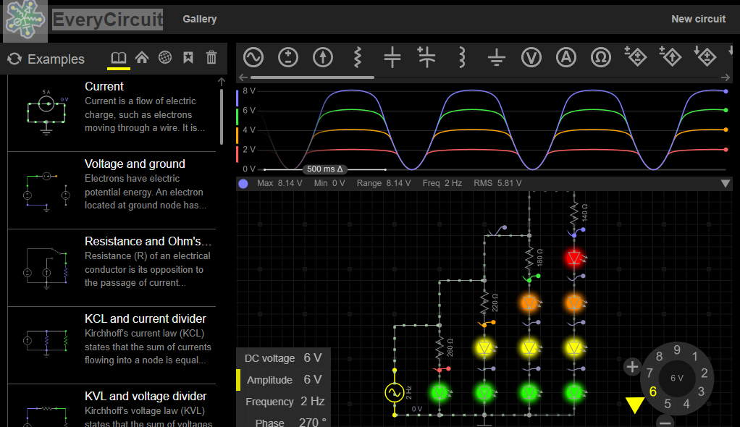Click the New circuit button
This screenshot has height=427, width=740.
pos(698,19)
